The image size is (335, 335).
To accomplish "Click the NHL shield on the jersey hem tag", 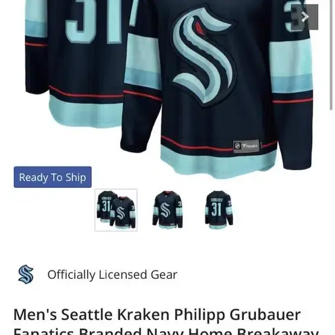I will 238,146.
